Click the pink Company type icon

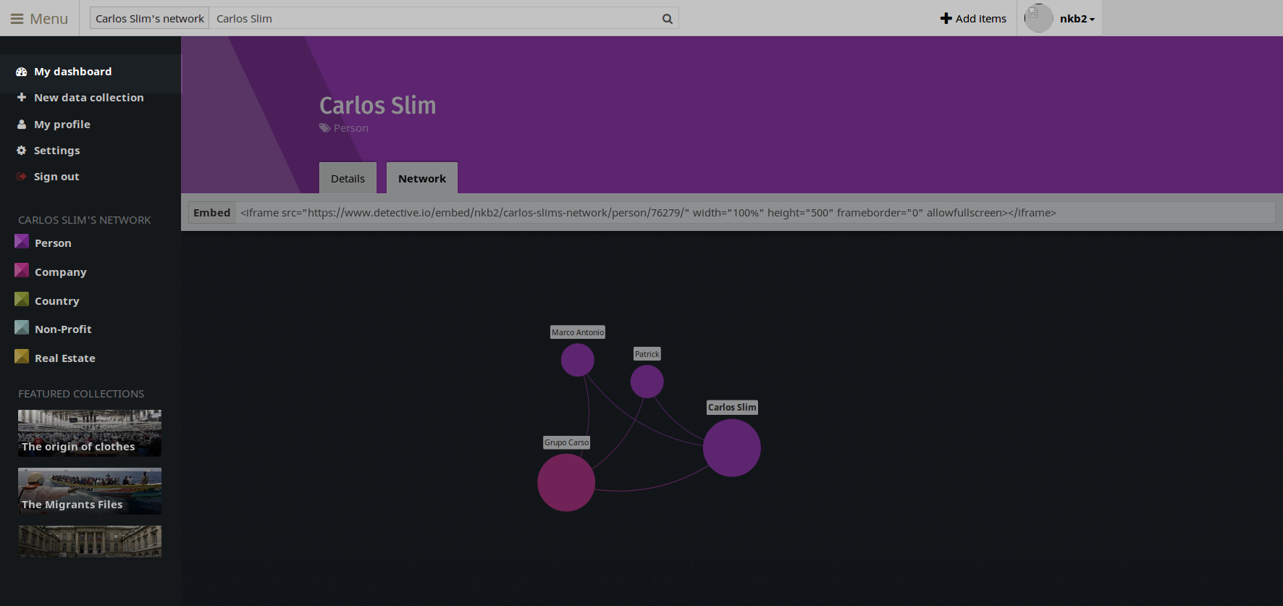pos(22,270)
